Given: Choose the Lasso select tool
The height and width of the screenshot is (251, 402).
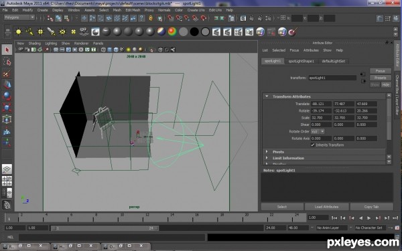Looking at the screenshot, I should tap(7, 62).
